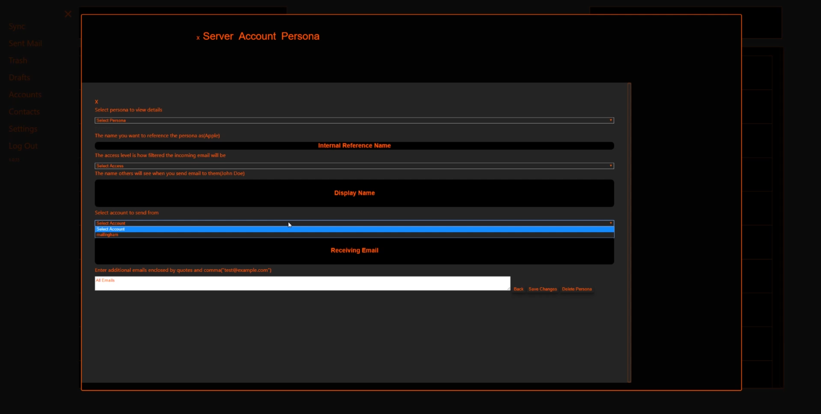This screenshot has width=821, height=414.
Task: Focus the Receiving Email field
Action: pos(354,251)
